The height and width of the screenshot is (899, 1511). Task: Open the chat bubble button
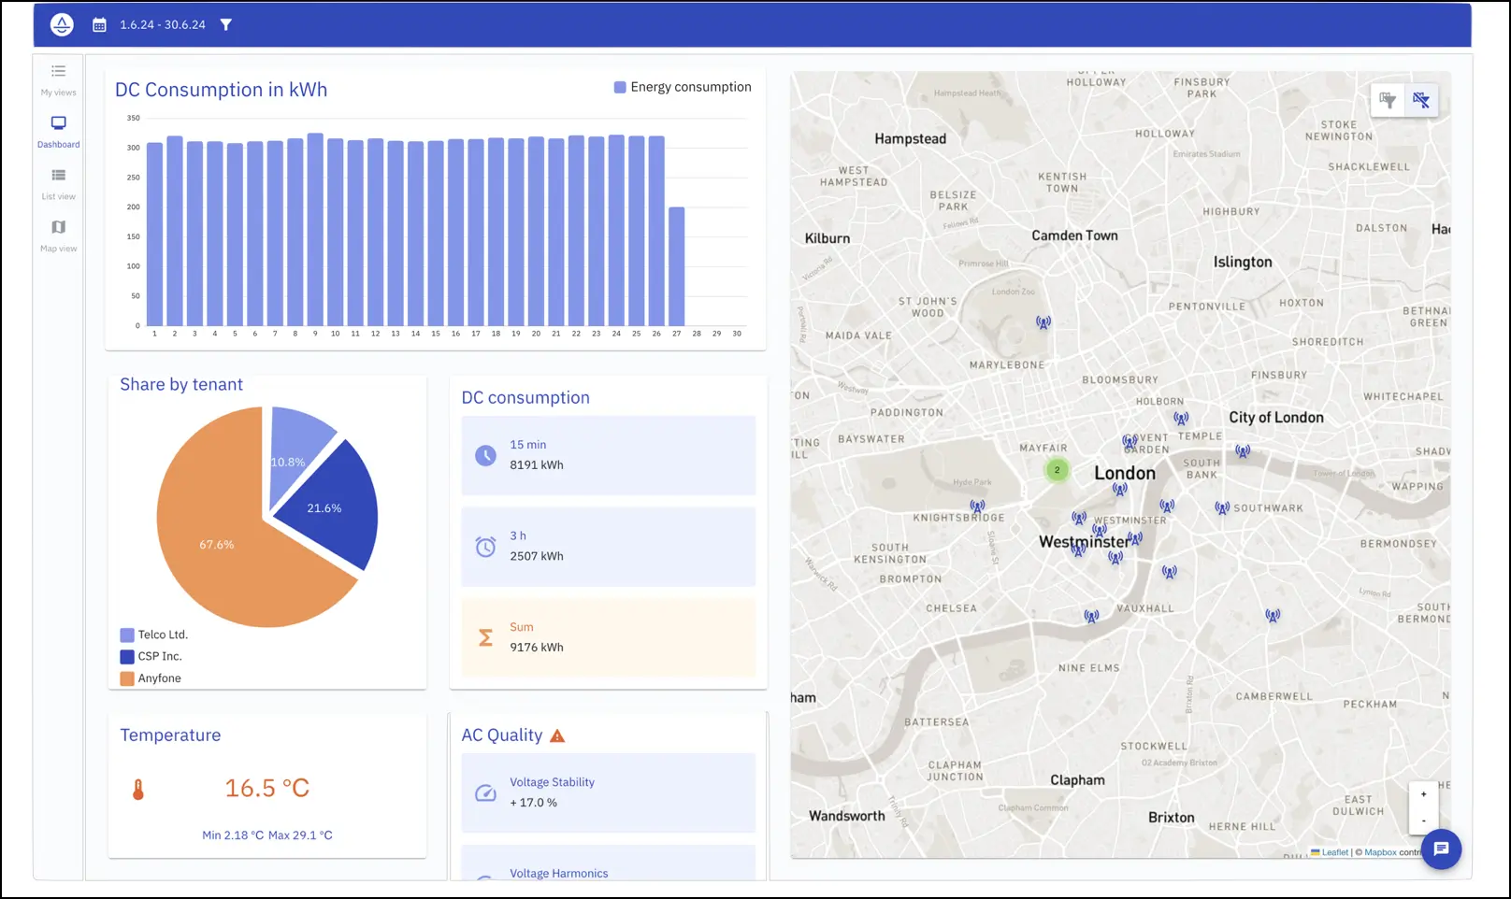(x=1441, y=849)
